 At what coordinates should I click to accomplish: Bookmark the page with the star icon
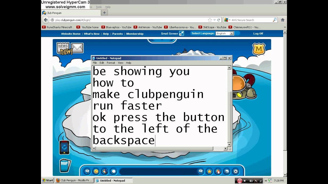click(x=210, y=20)
